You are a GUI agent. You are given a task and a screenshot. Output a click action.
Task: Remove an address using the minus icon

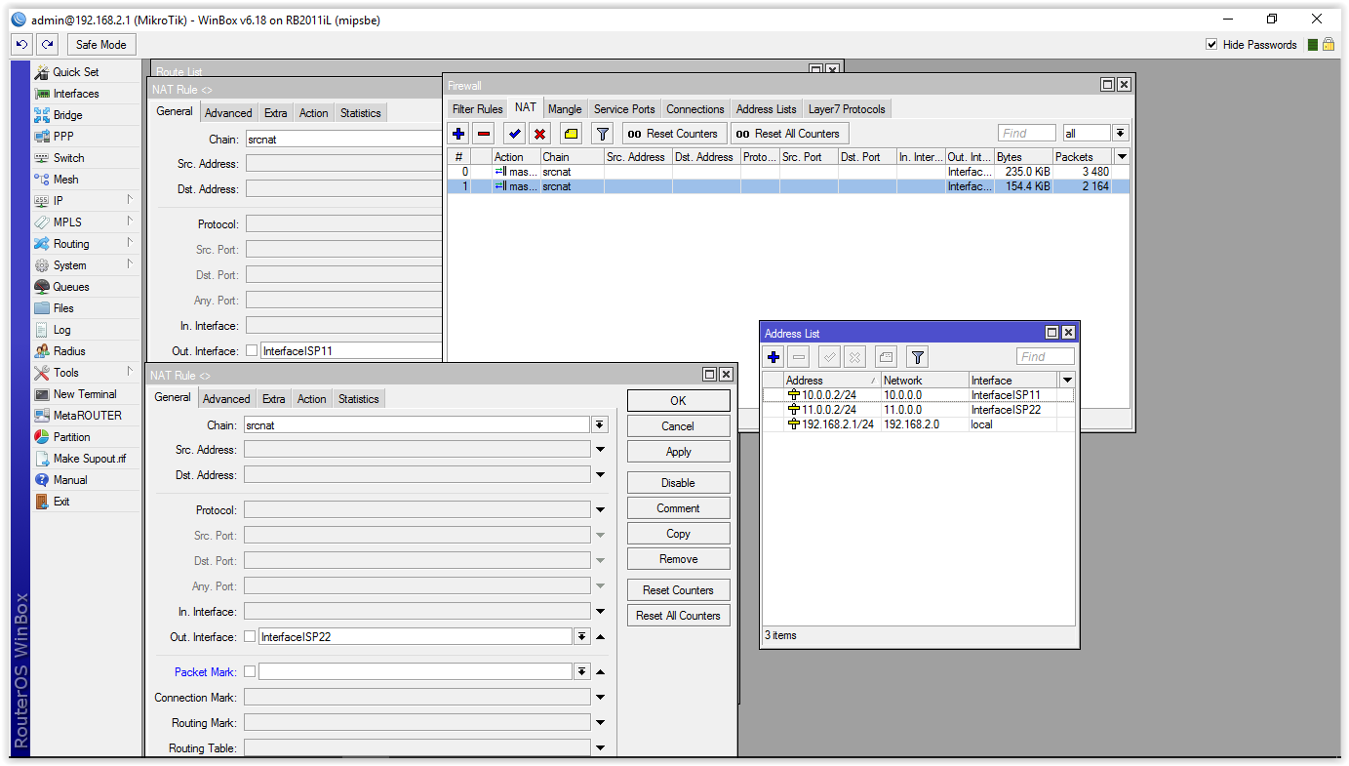click(x=798, y=356)
